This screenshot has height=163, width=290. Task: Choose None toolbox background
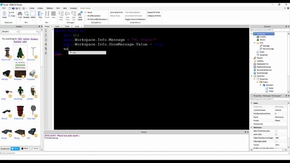click(35, 149)
